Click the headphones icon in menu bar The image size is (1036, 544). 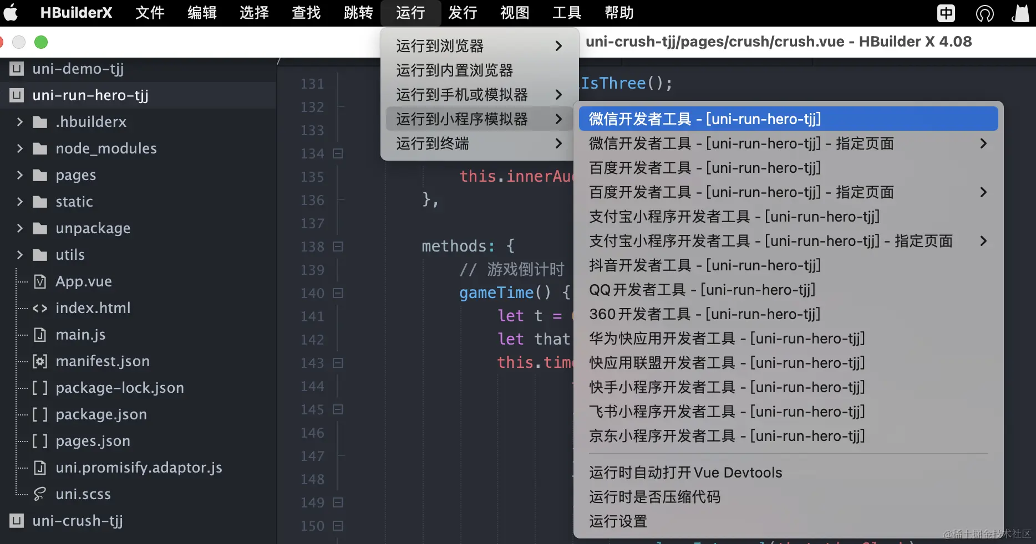[x=985, y=13]
